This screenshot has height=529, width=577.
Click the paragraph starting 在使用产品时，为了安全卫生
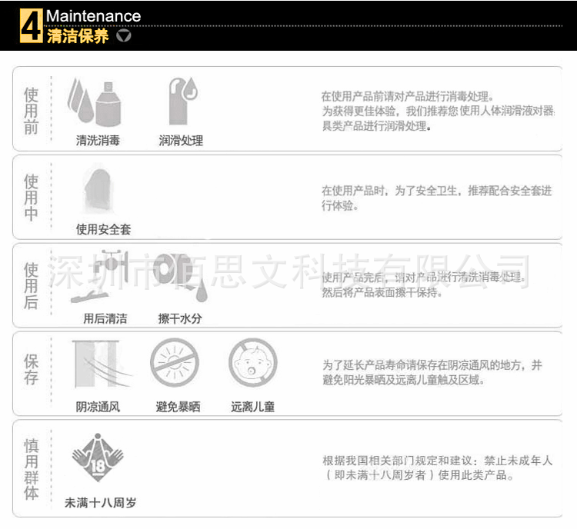[437, 198]
